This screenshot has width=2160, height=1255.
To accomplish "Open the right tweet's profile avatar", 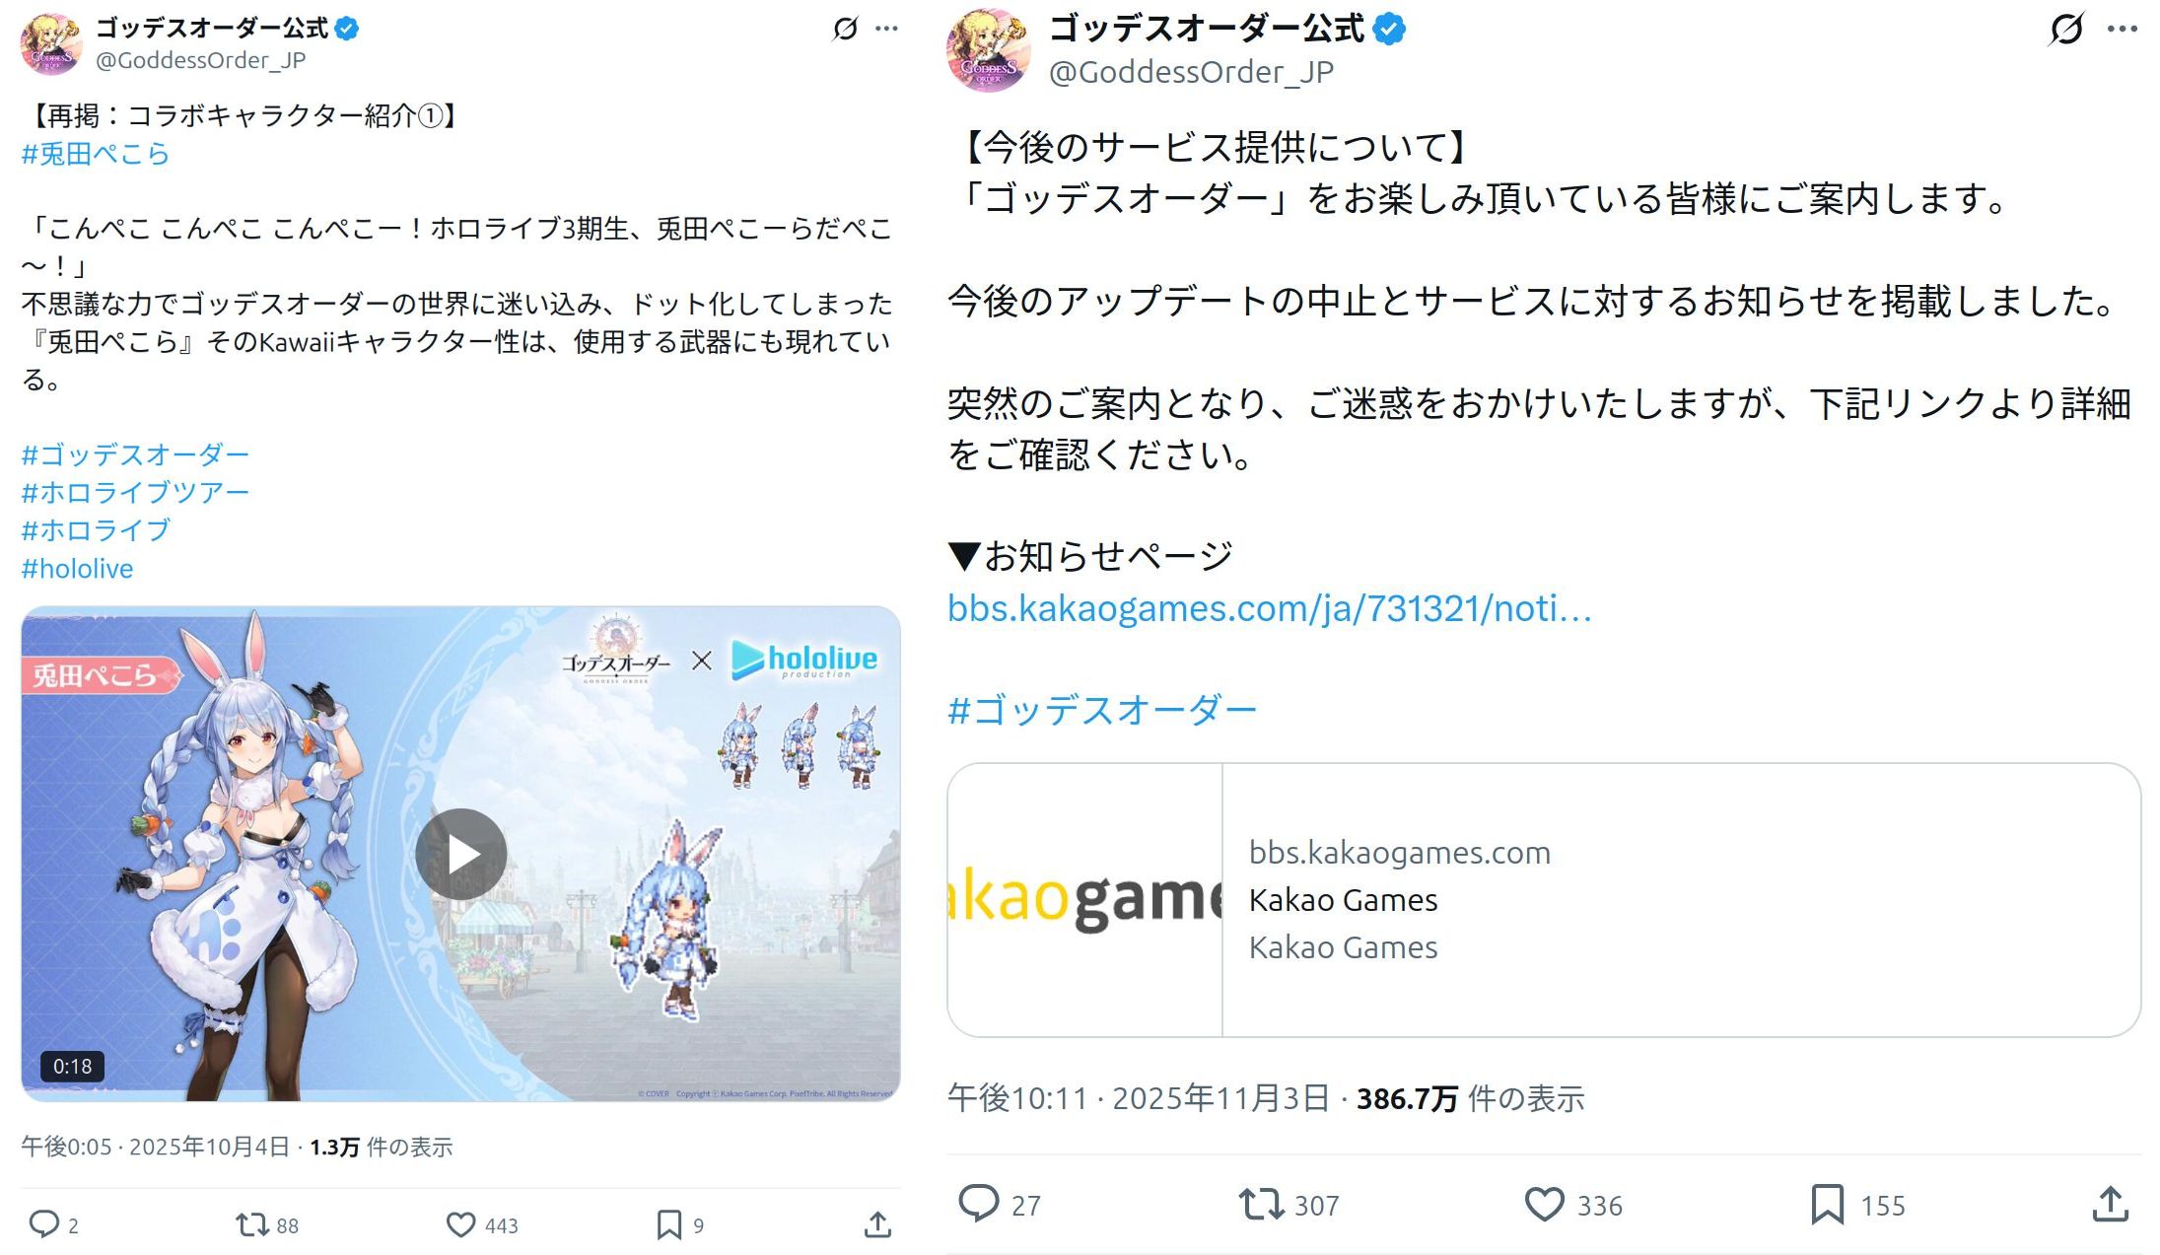I will tap(989, 50).
